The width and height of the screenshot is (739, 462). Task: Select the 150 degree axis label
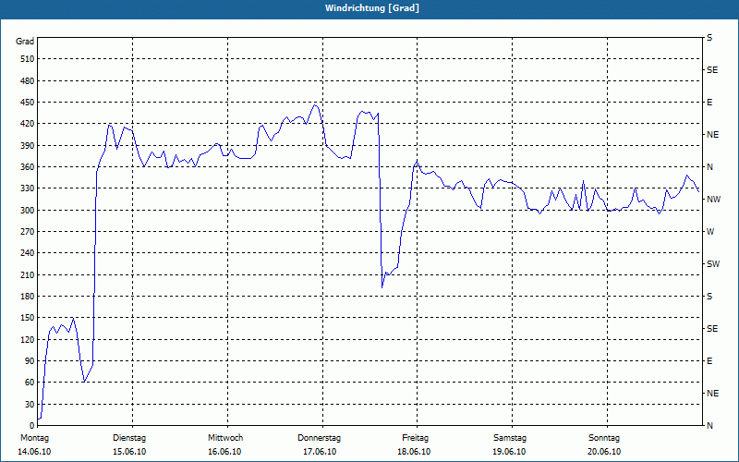coord(28,318)
